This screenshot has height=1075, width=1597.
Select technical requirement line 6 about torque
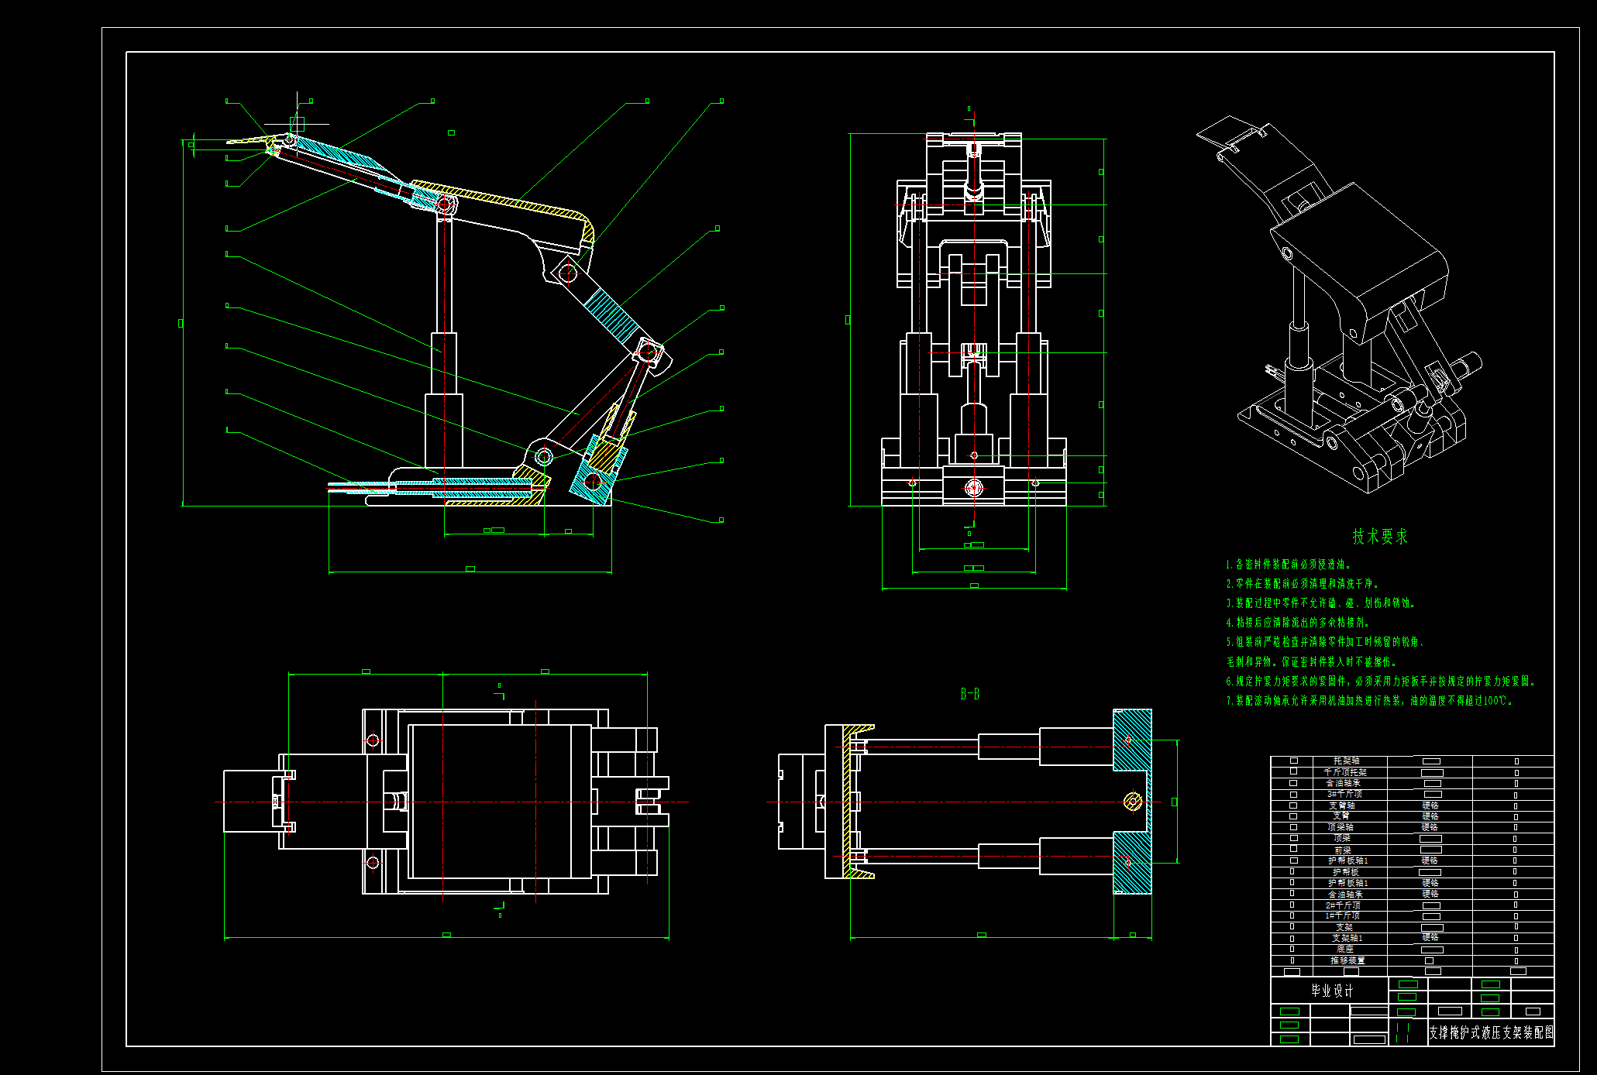pyautogui.click(x=1379, y=682)
